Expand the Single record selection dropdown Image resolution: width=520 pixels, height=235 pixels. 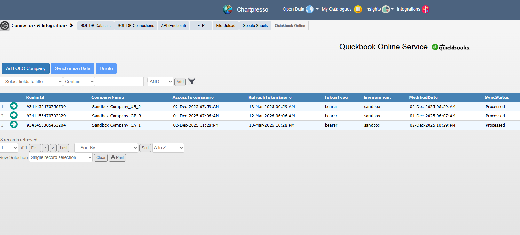pyautogui.click(x=61, y=157)
